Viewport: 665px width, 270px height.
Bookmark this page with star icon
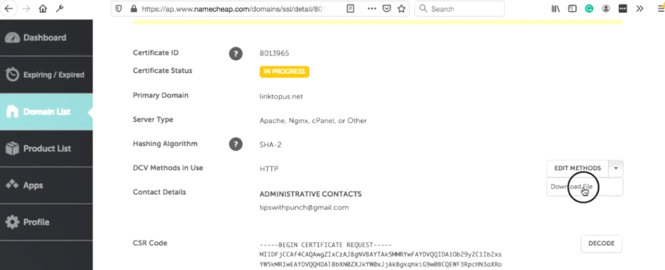[401, 8]
